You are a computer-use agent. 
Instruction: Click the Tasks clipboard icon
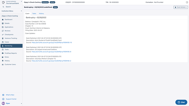click(x=3, y=49)
